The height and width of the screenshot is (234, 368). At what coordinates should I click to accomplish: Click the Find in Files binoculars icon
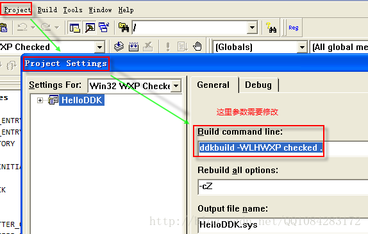pos(124,28)
